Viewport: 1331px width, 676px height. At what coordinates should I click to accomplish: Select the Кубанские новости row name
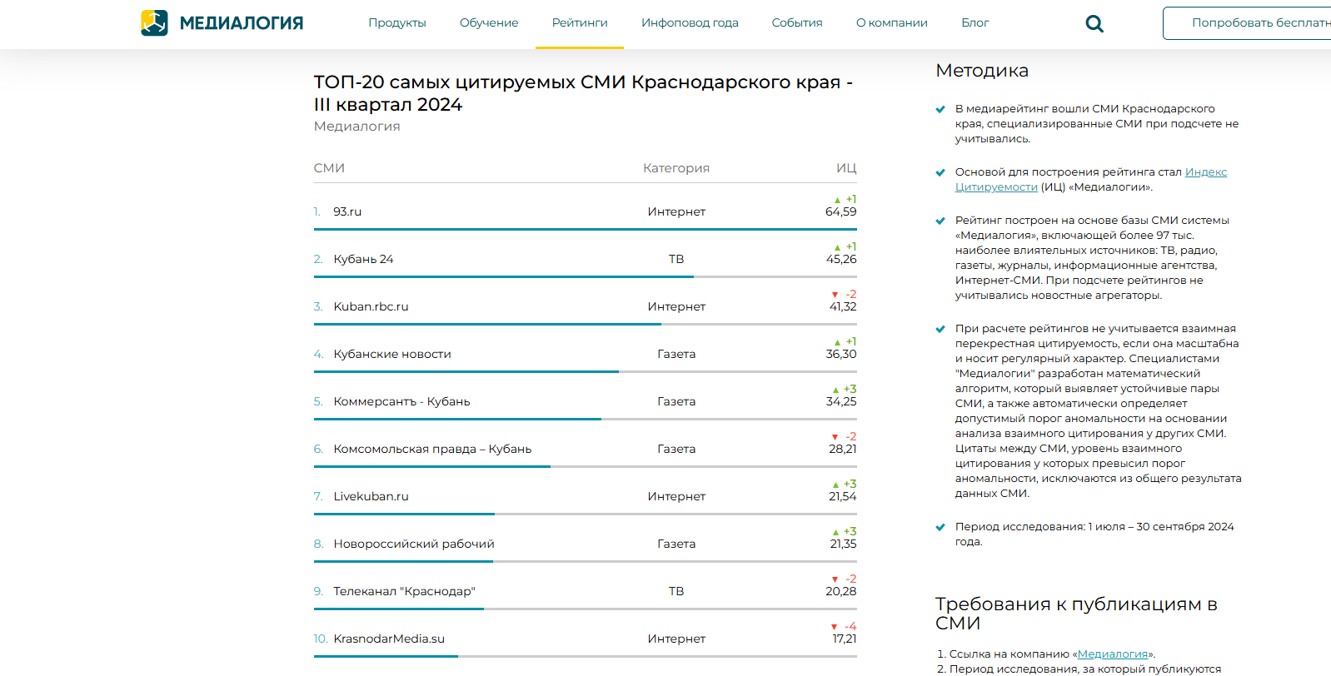coord(392,354)
